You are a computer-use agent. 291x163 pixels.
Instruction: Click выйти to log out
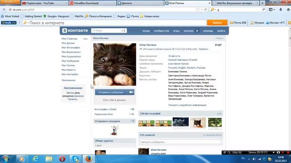[x=221, y=31]
